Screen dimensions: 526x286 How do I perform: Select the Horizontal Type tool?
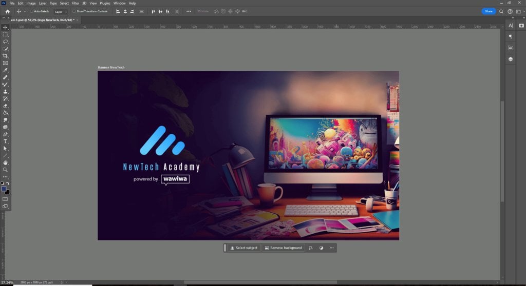[5, 141]
